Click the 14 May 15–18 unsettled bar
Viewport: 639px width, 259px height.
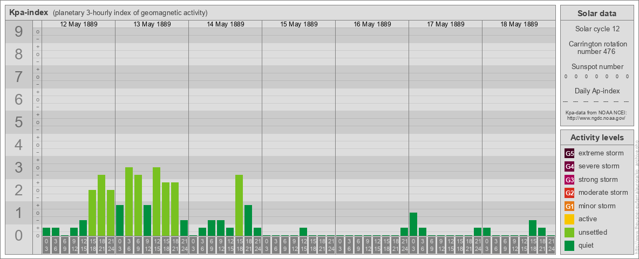[x=239, y=205]
